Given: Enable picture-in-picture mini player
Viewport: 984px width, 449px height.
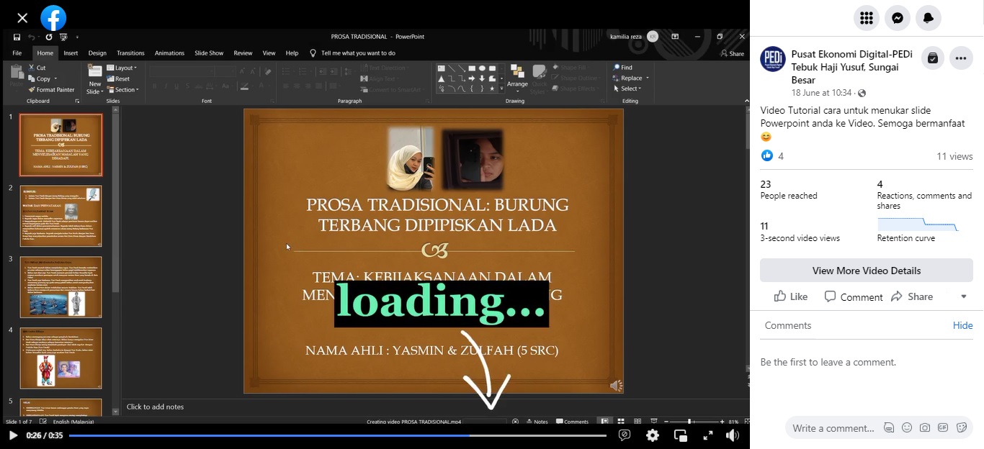Looking at the screenshot, I should (681, 435).
